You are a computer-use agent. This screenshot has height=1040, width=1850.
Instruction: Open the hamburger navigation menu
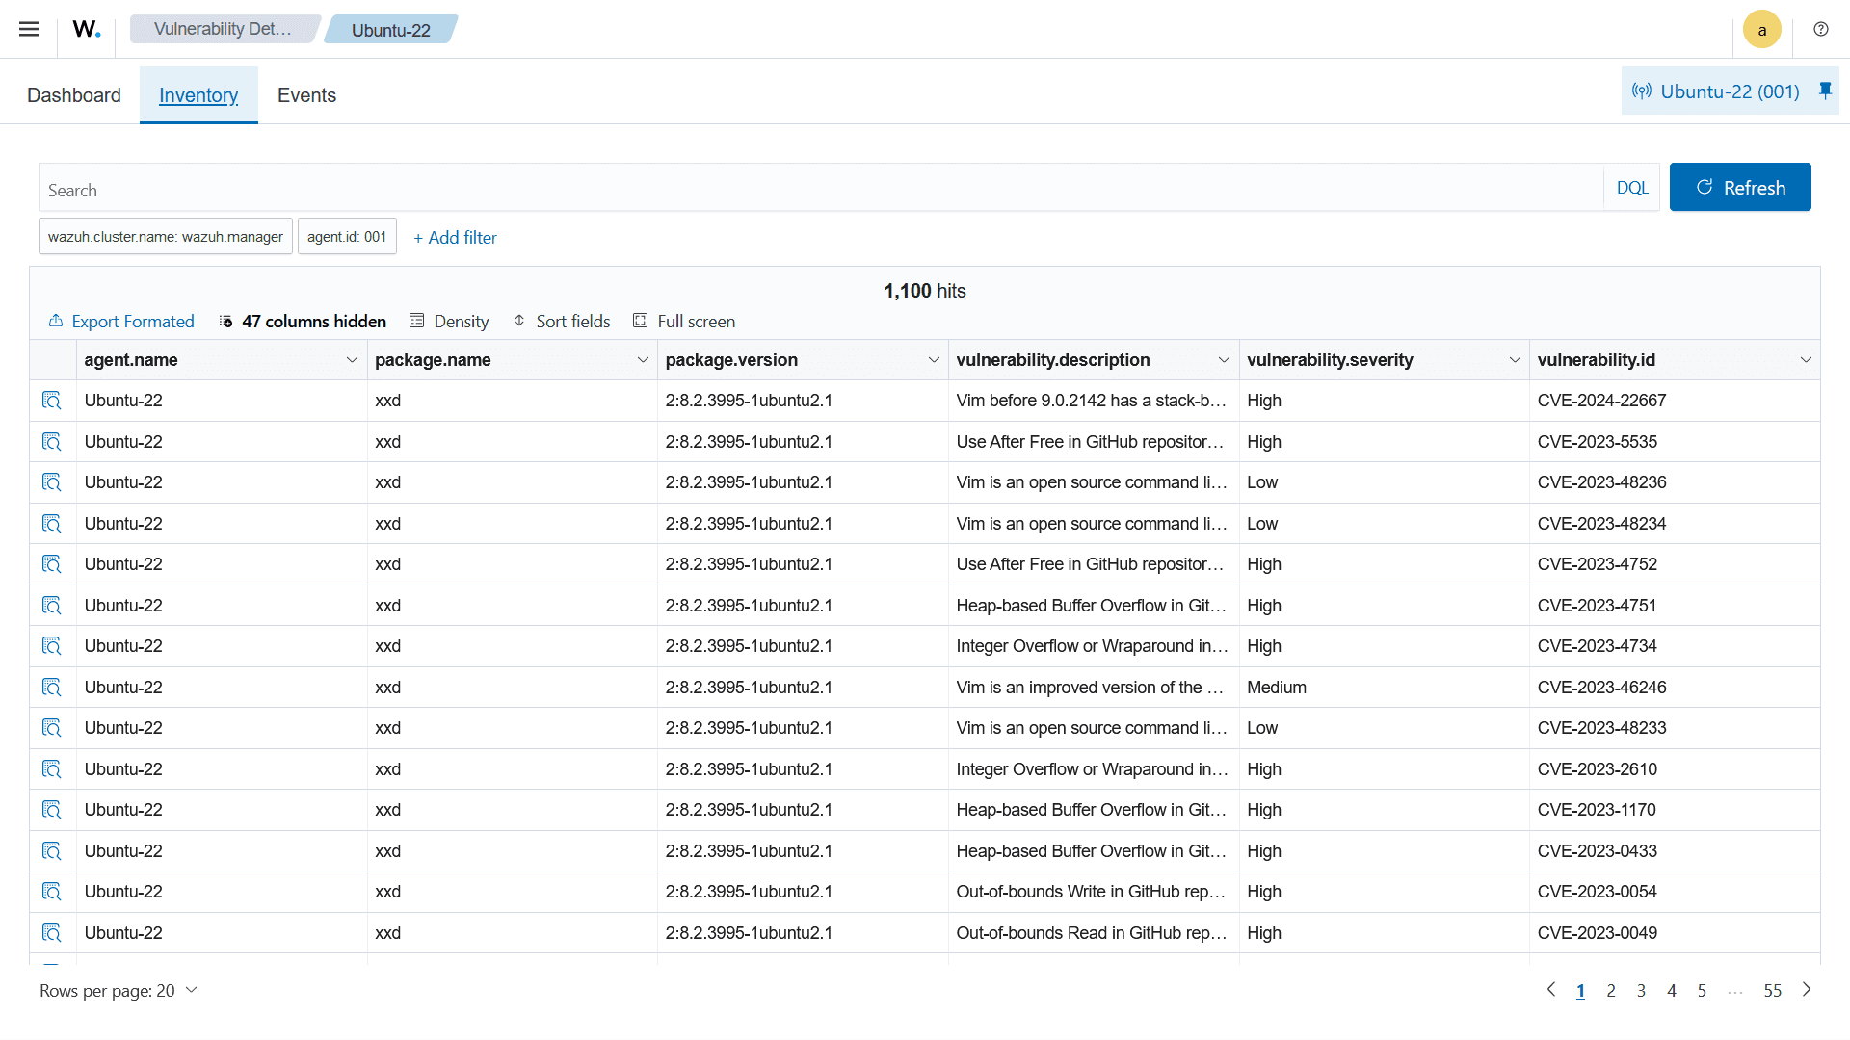coord(29,29)
